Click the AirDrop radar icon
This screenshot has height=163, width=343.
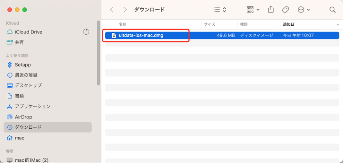coord(10,117)
